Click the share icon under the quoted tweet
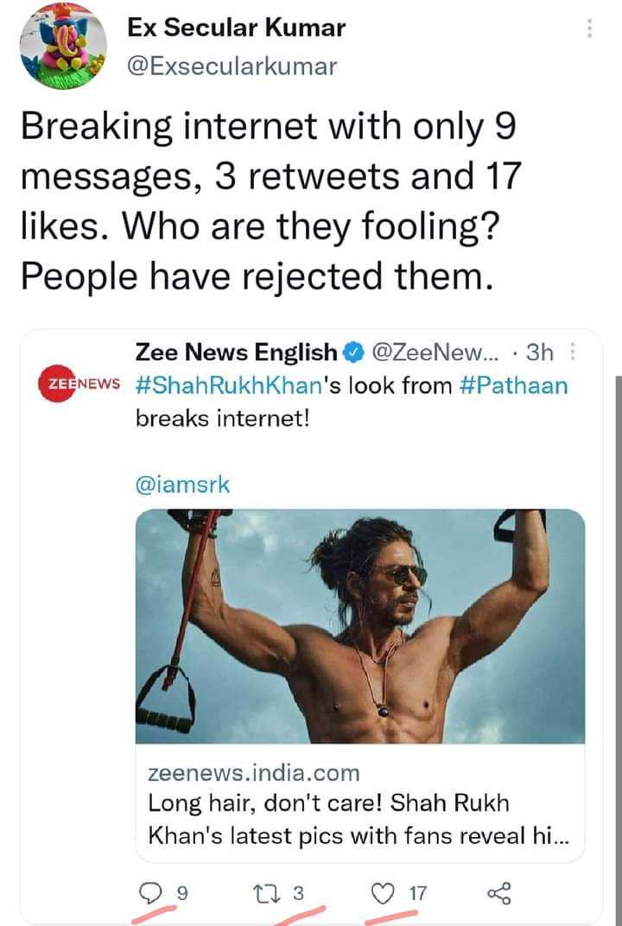Screen dimensions: 622x926 (x=499, y=893)
